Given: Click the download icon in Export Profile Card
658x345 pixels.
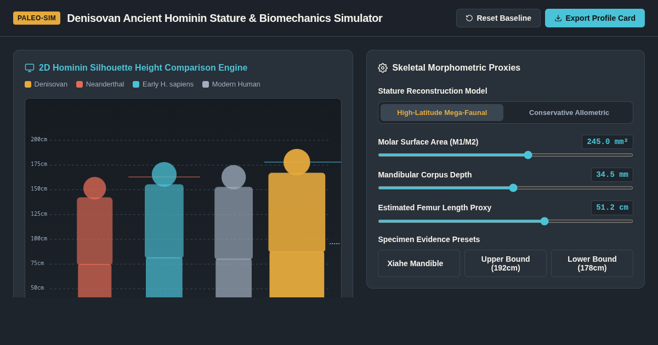Looking at the screenshot, I should (x=558, y=18).
